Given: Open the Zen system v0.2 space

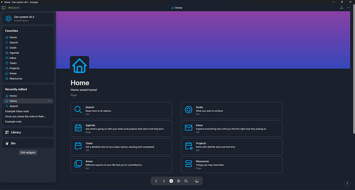Looking at the screenshot, I should pos(28,18).
